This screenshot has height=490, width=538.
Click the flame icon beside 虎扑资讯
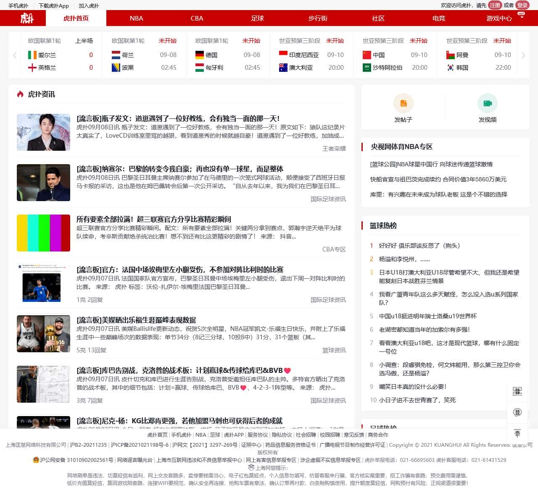click(x=20, y=94)
